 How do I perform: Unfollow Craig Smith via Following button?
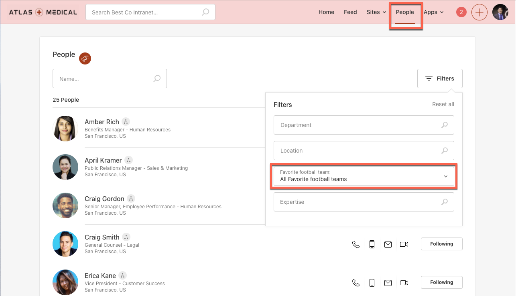point(441,244)
